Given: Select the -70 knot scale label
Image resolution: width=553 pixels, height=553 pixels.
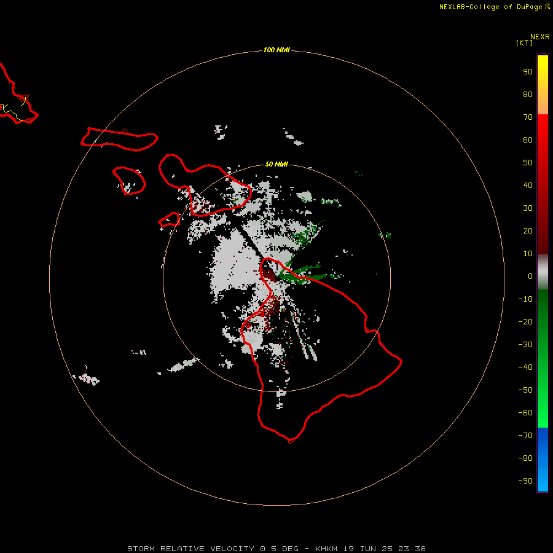Looking at the screenshot, I should pos(525,436).
